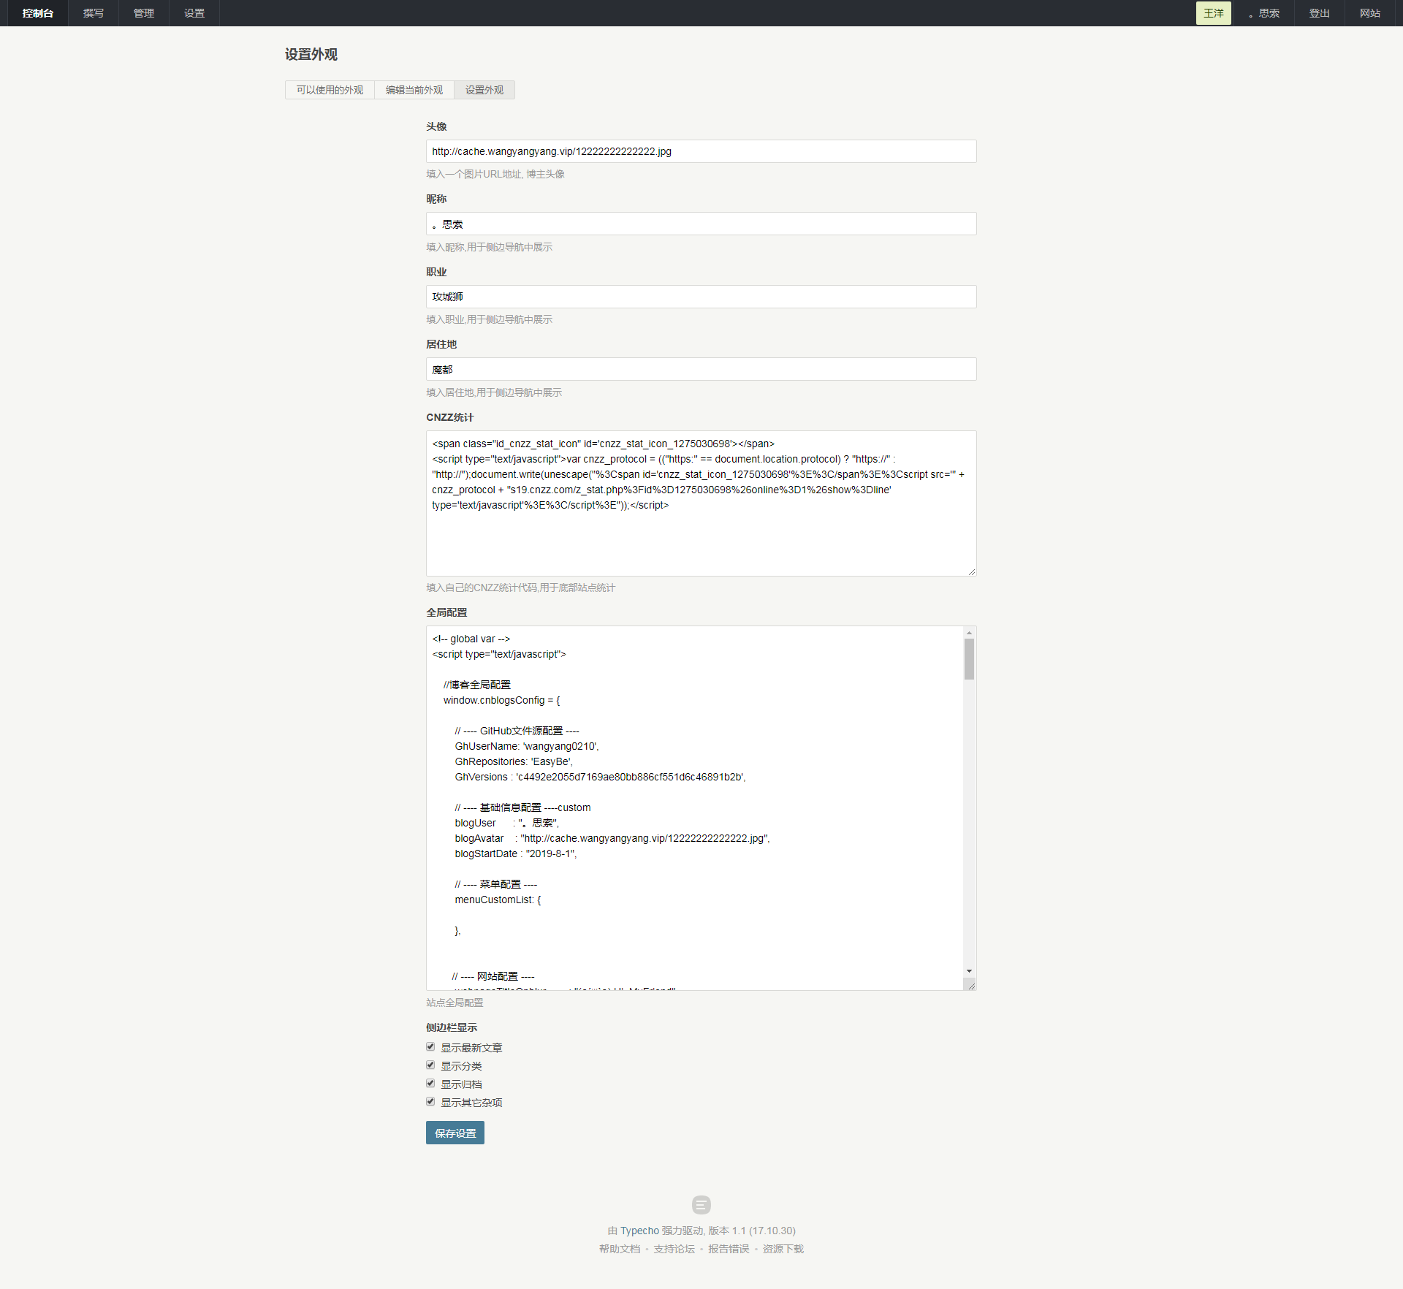This screenshot has height=1289, width=1403.
Task: Click the 头像 URL input field
Action: [x=701, y=151]
